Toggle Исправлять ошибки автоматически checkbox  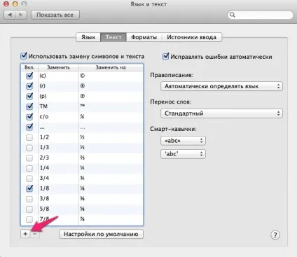165,57
